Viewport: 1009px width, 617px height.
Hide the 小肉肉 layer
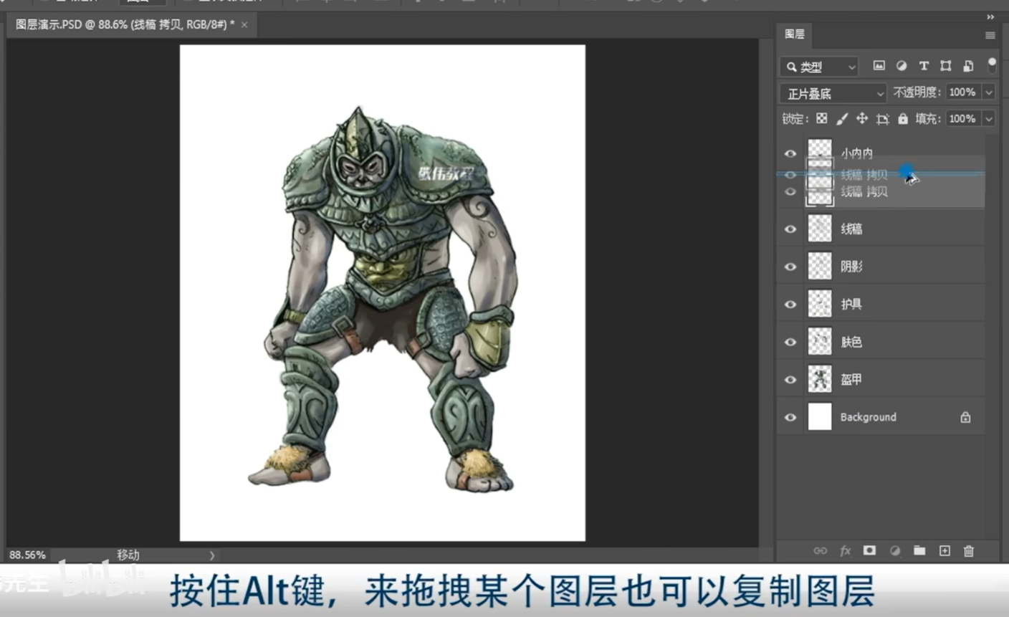(x=790, y=153)
